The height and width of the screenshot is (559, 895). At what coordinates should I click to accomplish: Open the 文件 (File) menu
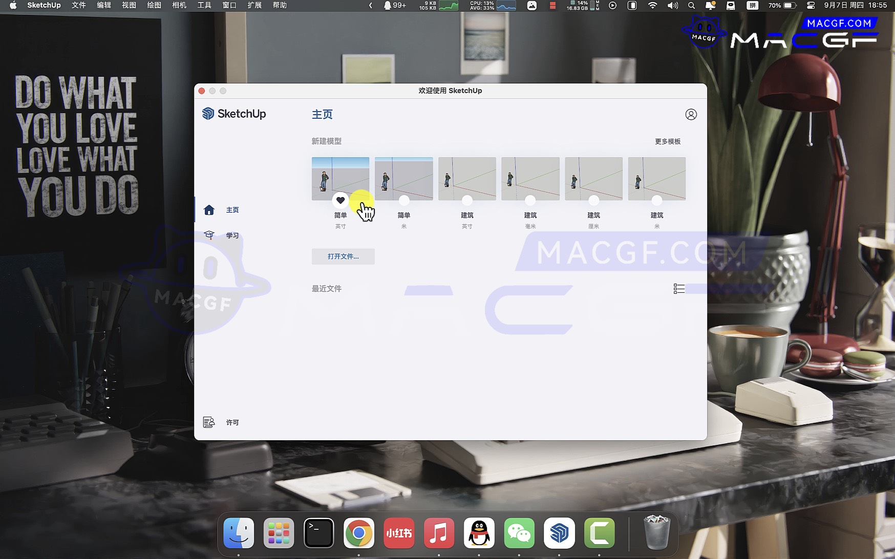(x=78, y=5)
